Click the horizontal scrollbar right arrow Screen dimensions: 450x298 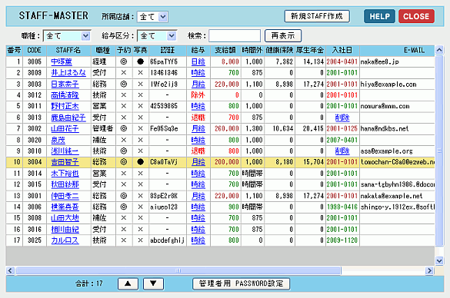[x=429, y=270]
